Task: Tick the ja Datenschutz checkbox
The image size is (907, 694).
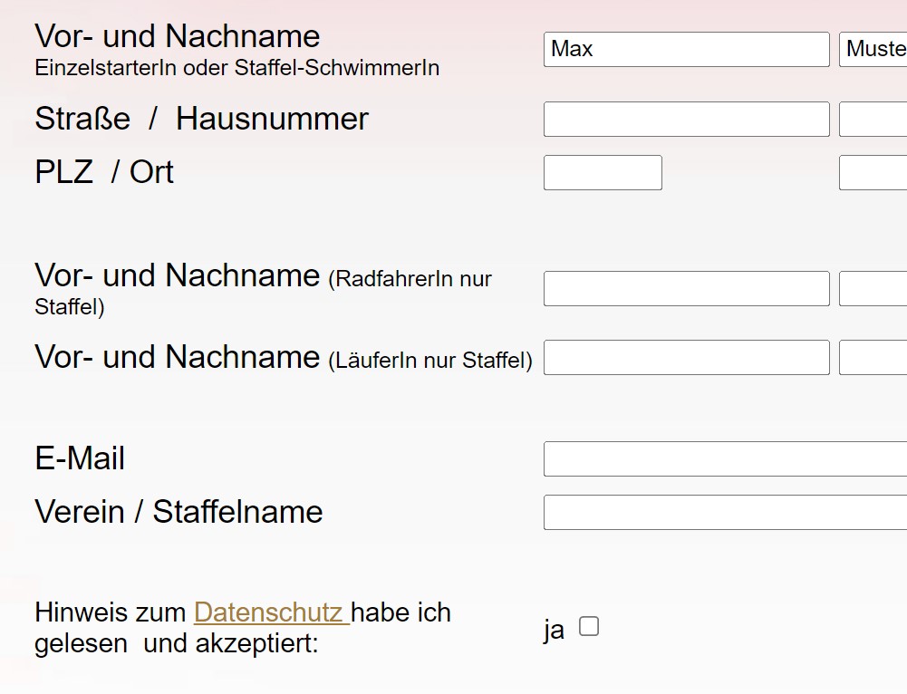Action: [589, 626]
